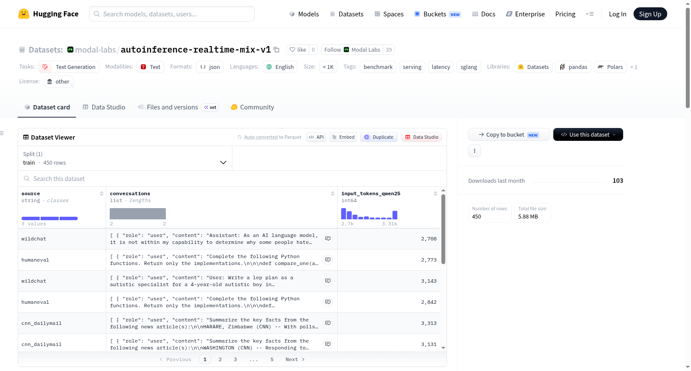691x371 pixels.
Task: Toggle the left sidebar hamburger icon
Action: point(2,133)
